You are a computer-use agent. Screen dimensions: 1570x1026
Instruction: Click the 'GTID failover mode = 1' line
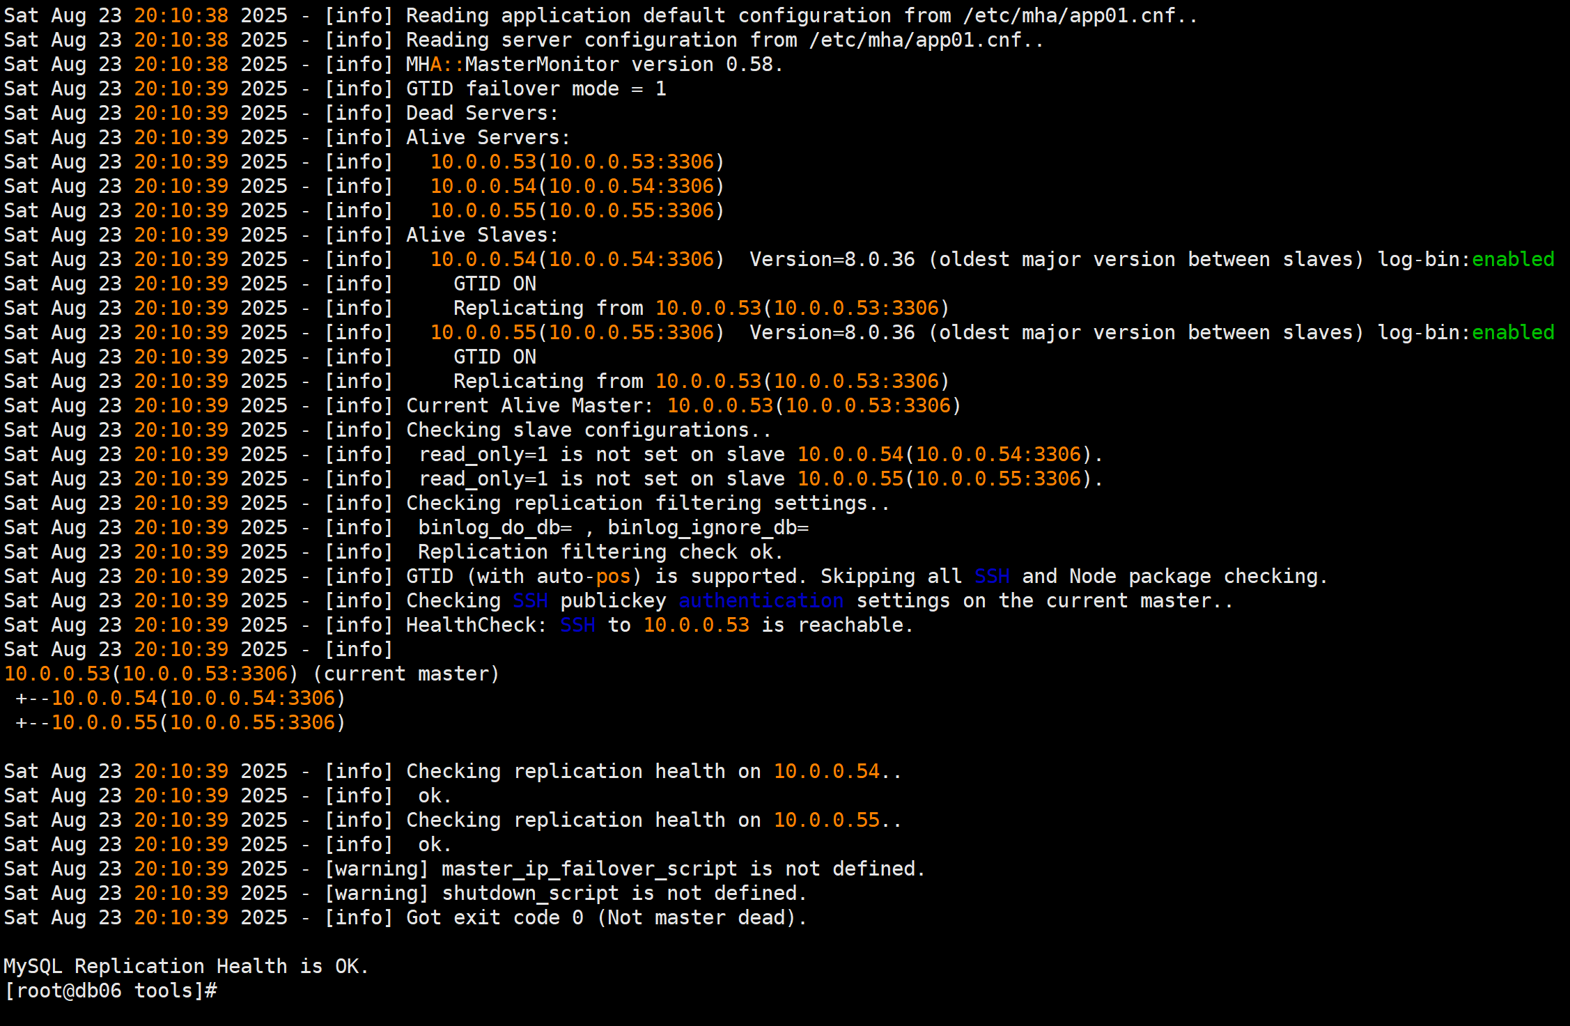[x=536, y=88]
